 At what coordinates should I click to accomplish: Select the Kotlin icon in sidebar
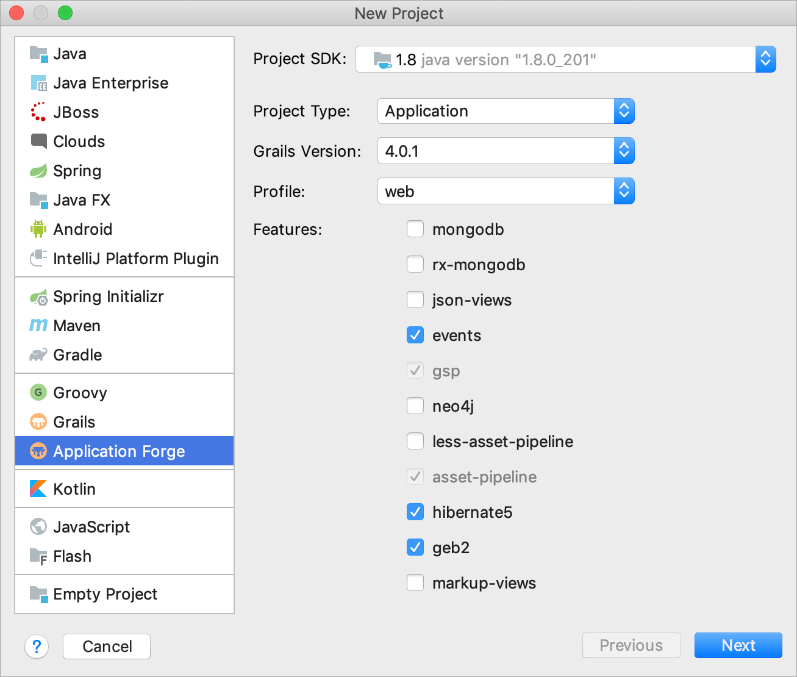(38, 489)
